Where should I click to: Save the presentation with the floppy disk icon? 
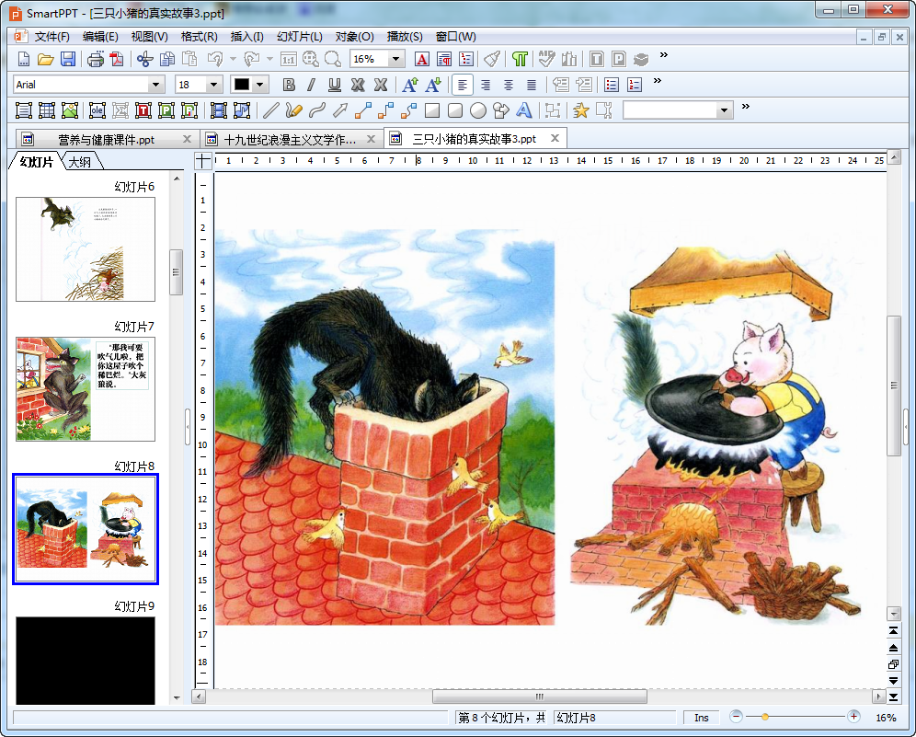[68, 59]
